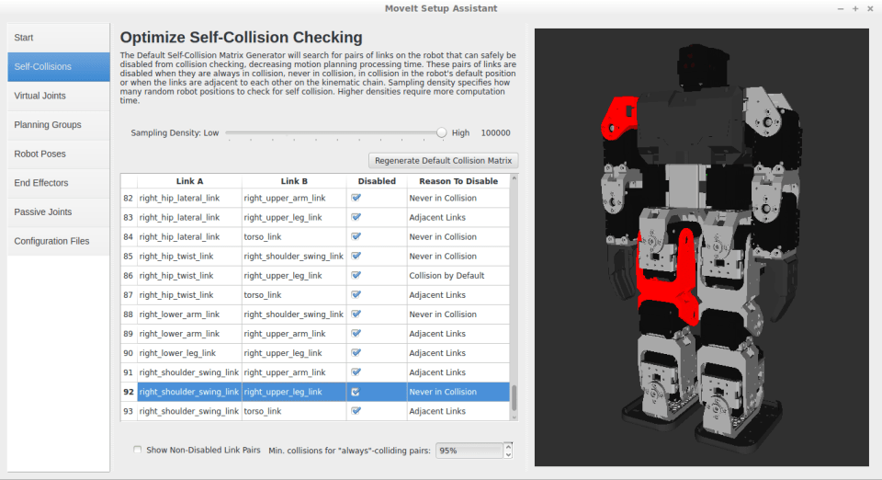Toggle Disabled checkbox in selected row 92
The height and width of the screenshot is (480, 882).
point(356,392)
